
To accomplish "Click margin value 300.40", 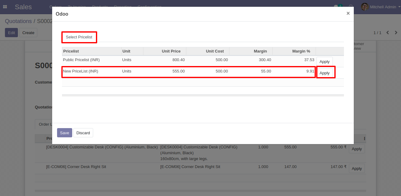I will (265, 60).
